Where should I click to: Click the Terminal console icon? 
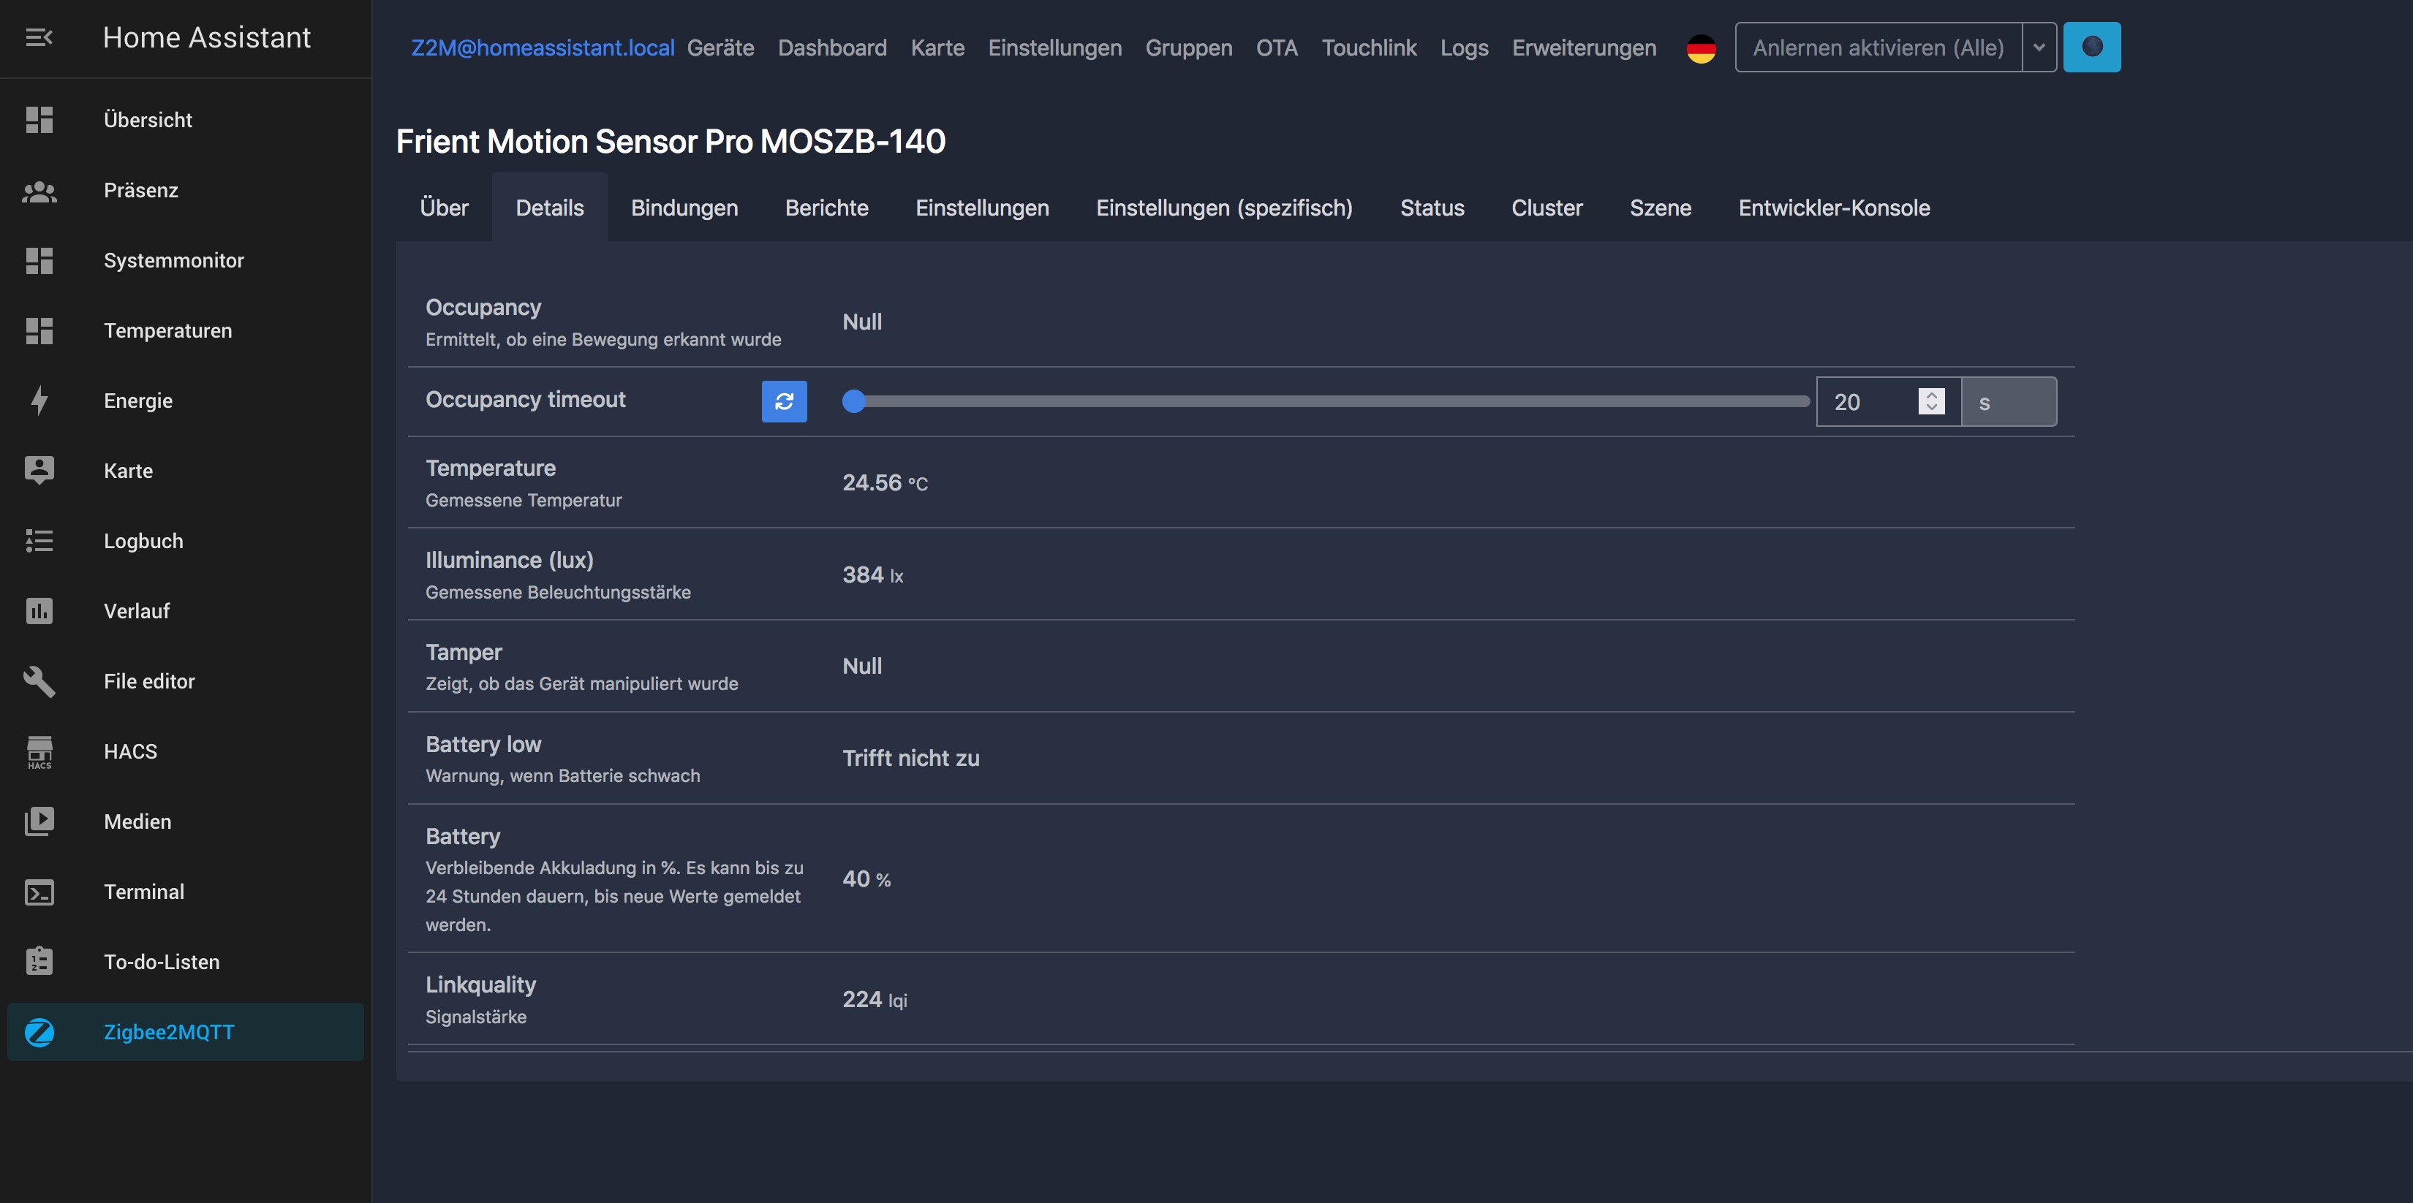coord(39,892)
